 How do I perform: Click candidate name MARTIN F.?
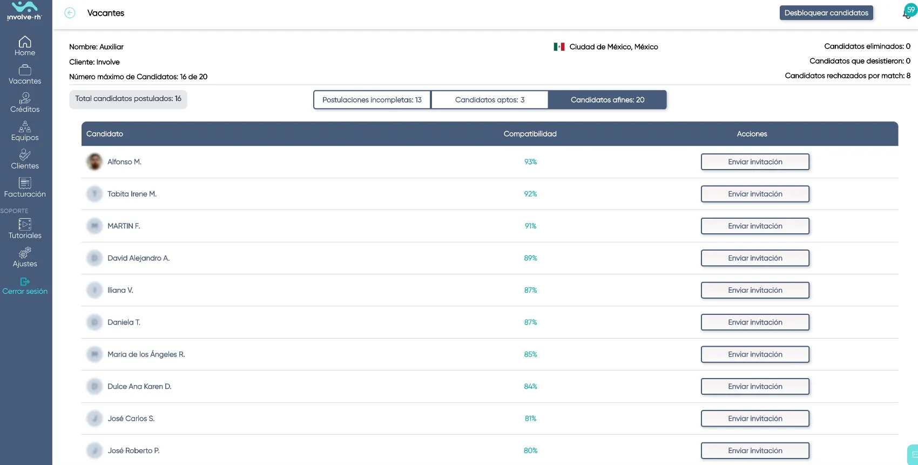[124, 226]
